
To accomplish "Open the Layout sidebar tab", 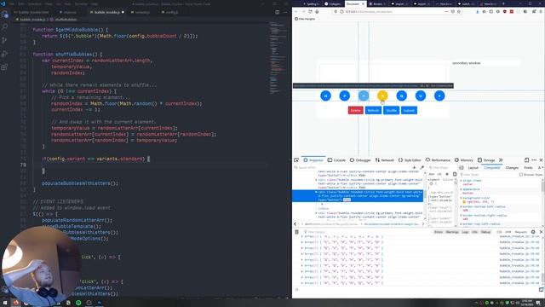I will point(473,168).
